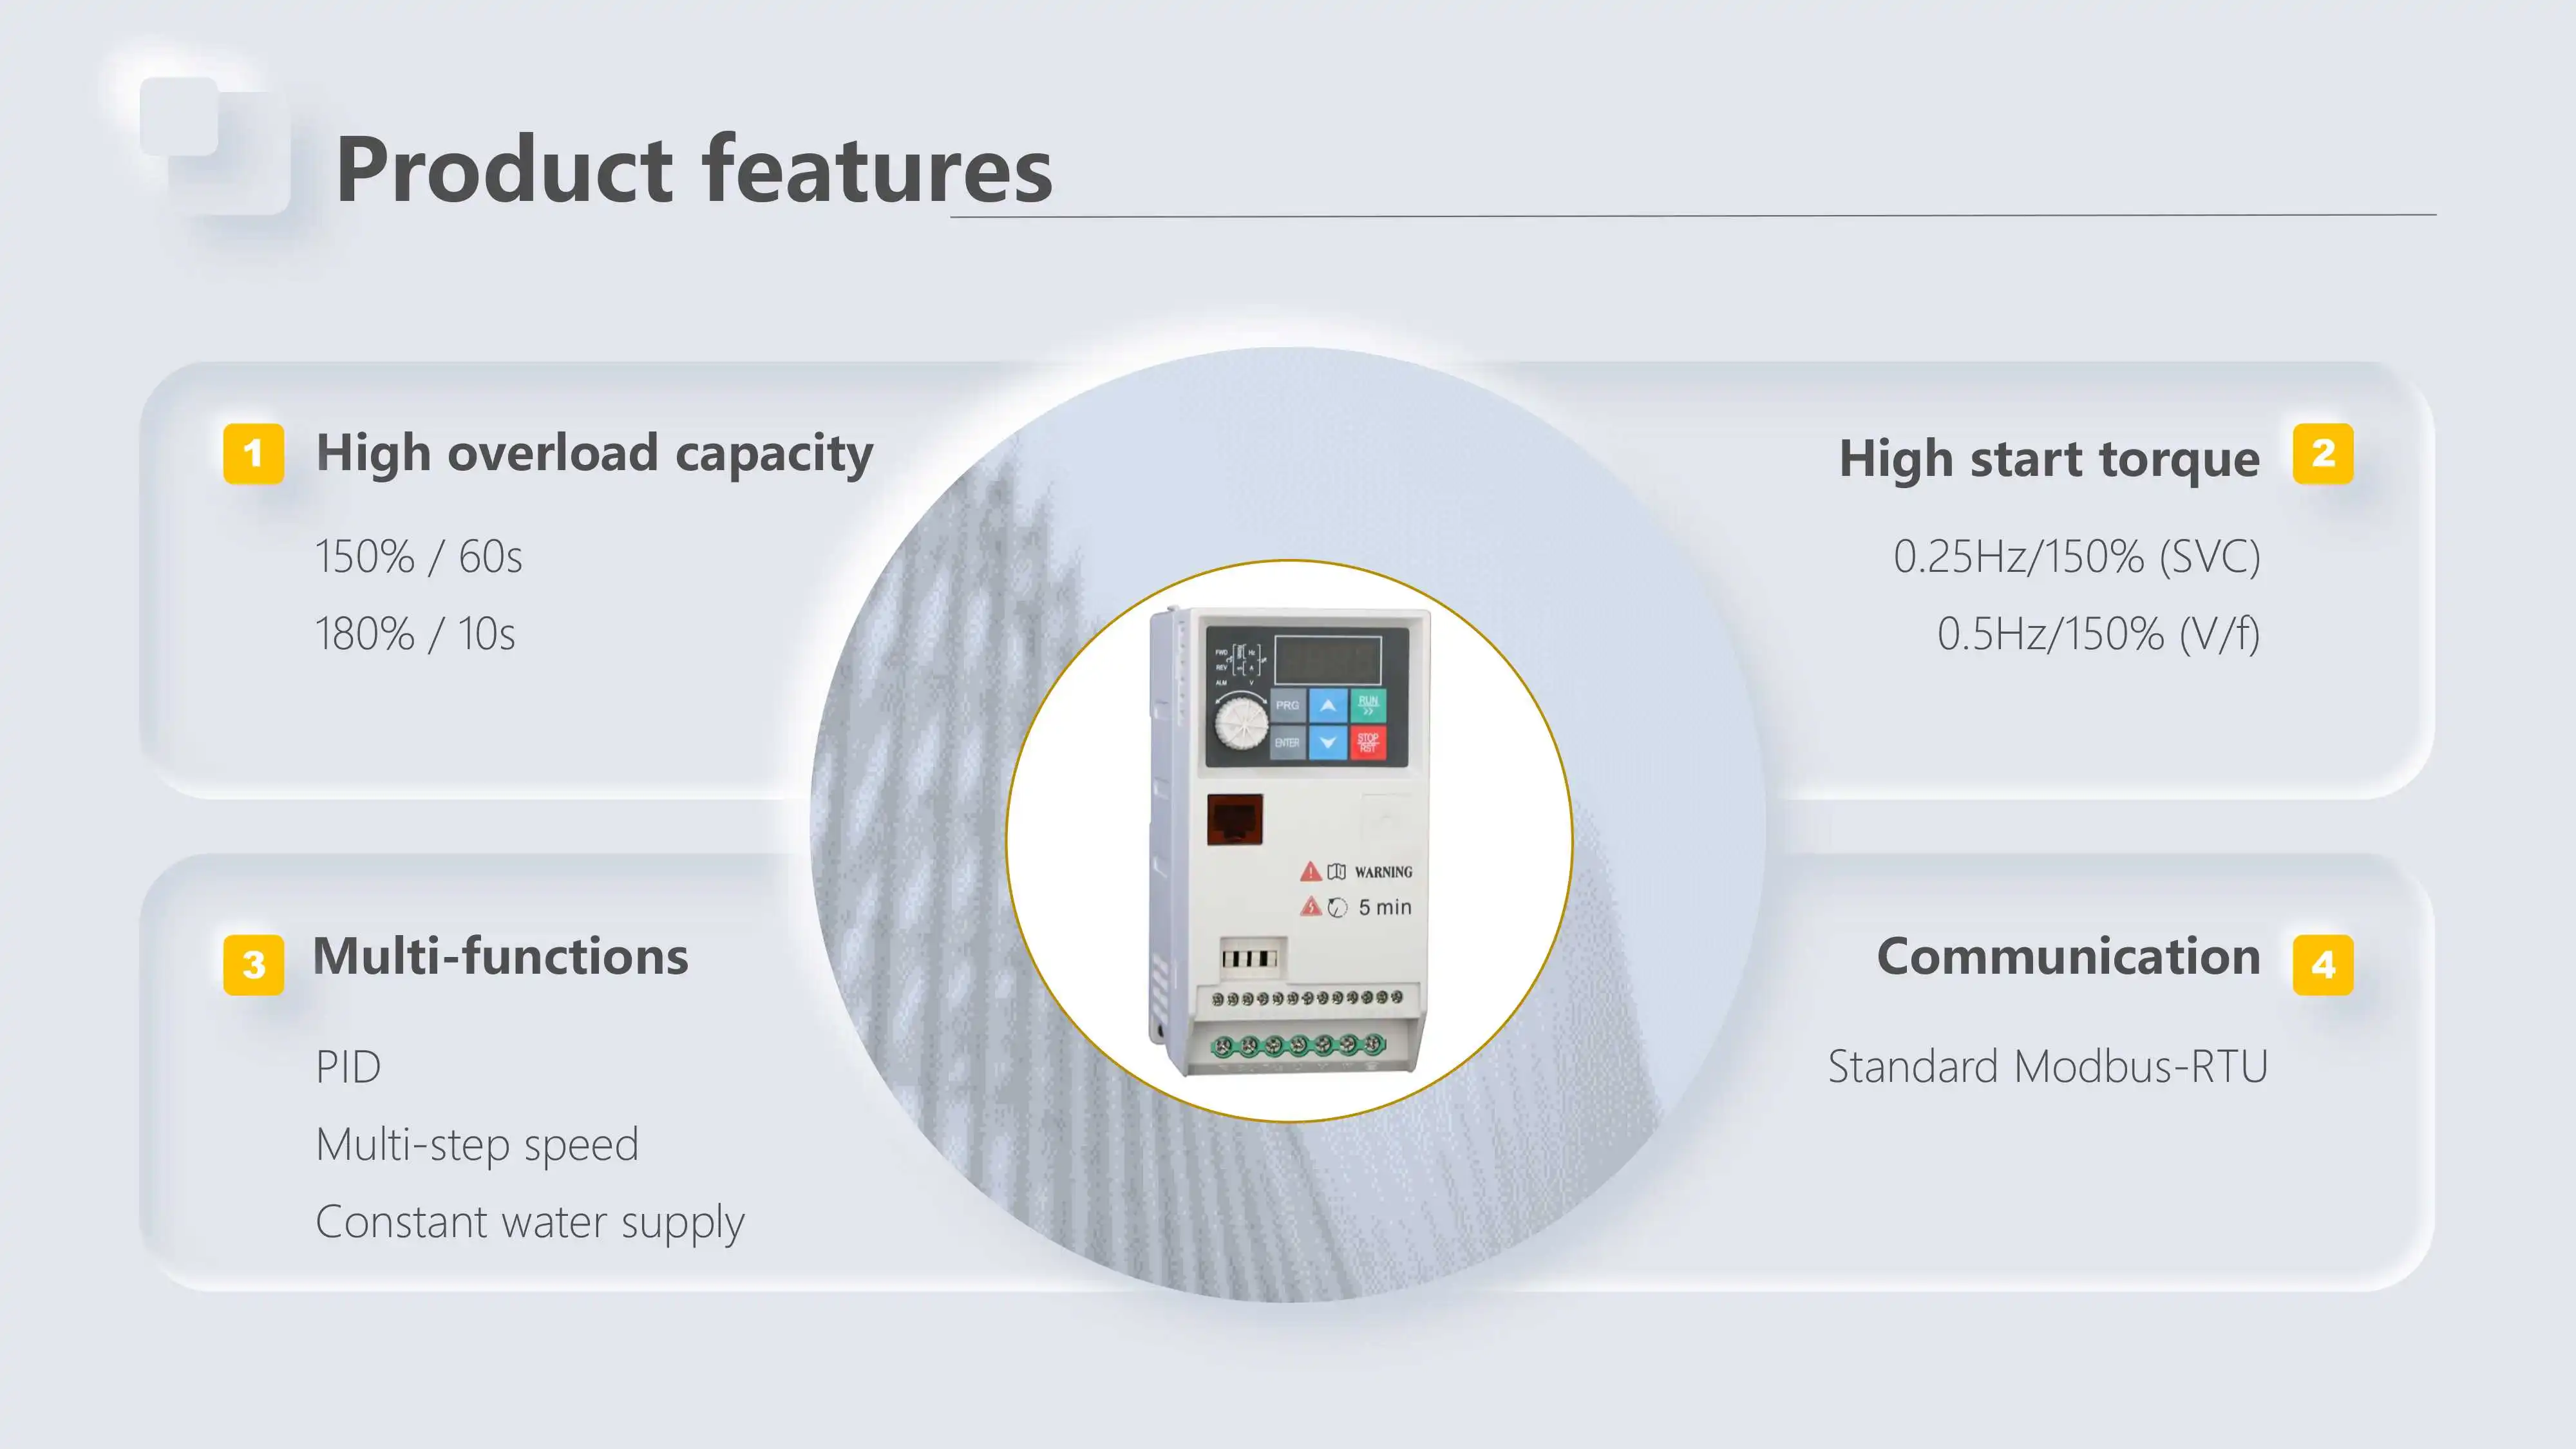Select the "High start torque" heading
This screenshot has width=2576, height=1449.
point(2049,459)
